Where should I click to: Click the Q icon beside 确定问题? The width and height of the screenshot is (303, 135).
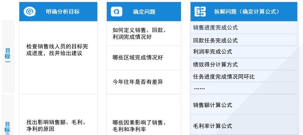click(117, 11)
